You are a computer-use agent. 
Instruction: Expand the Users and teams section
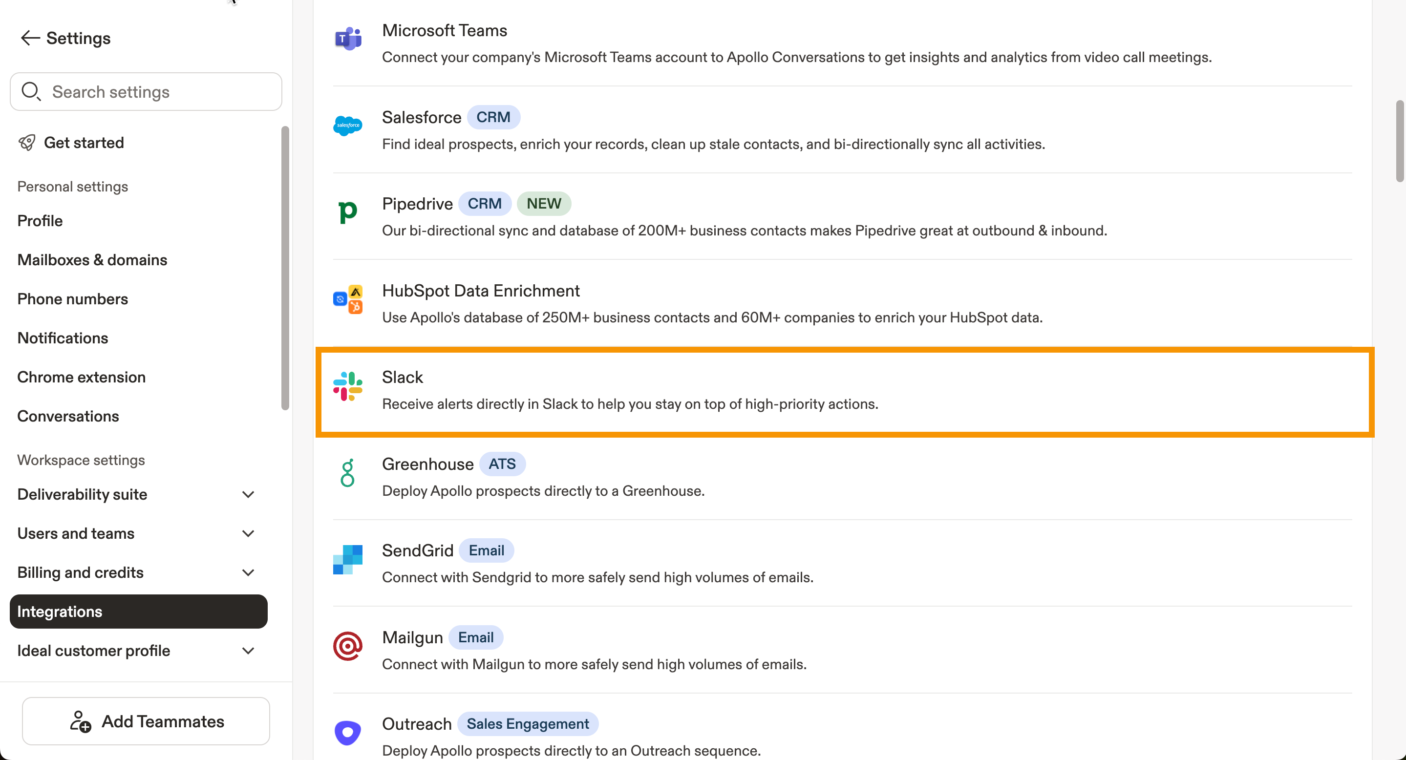(248, 533)
